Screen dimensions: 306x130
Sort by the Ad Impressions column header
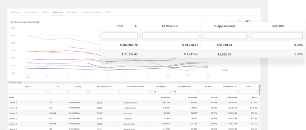click(x=185, y=86)
